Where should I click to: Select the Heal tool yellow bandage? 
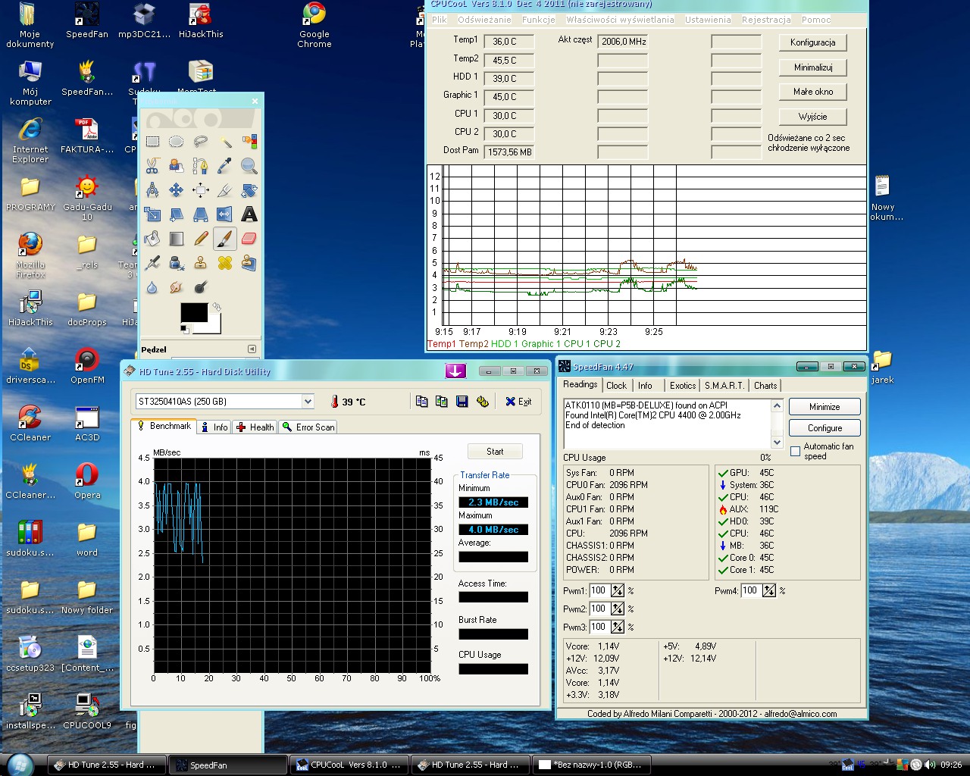coord(225,263)
